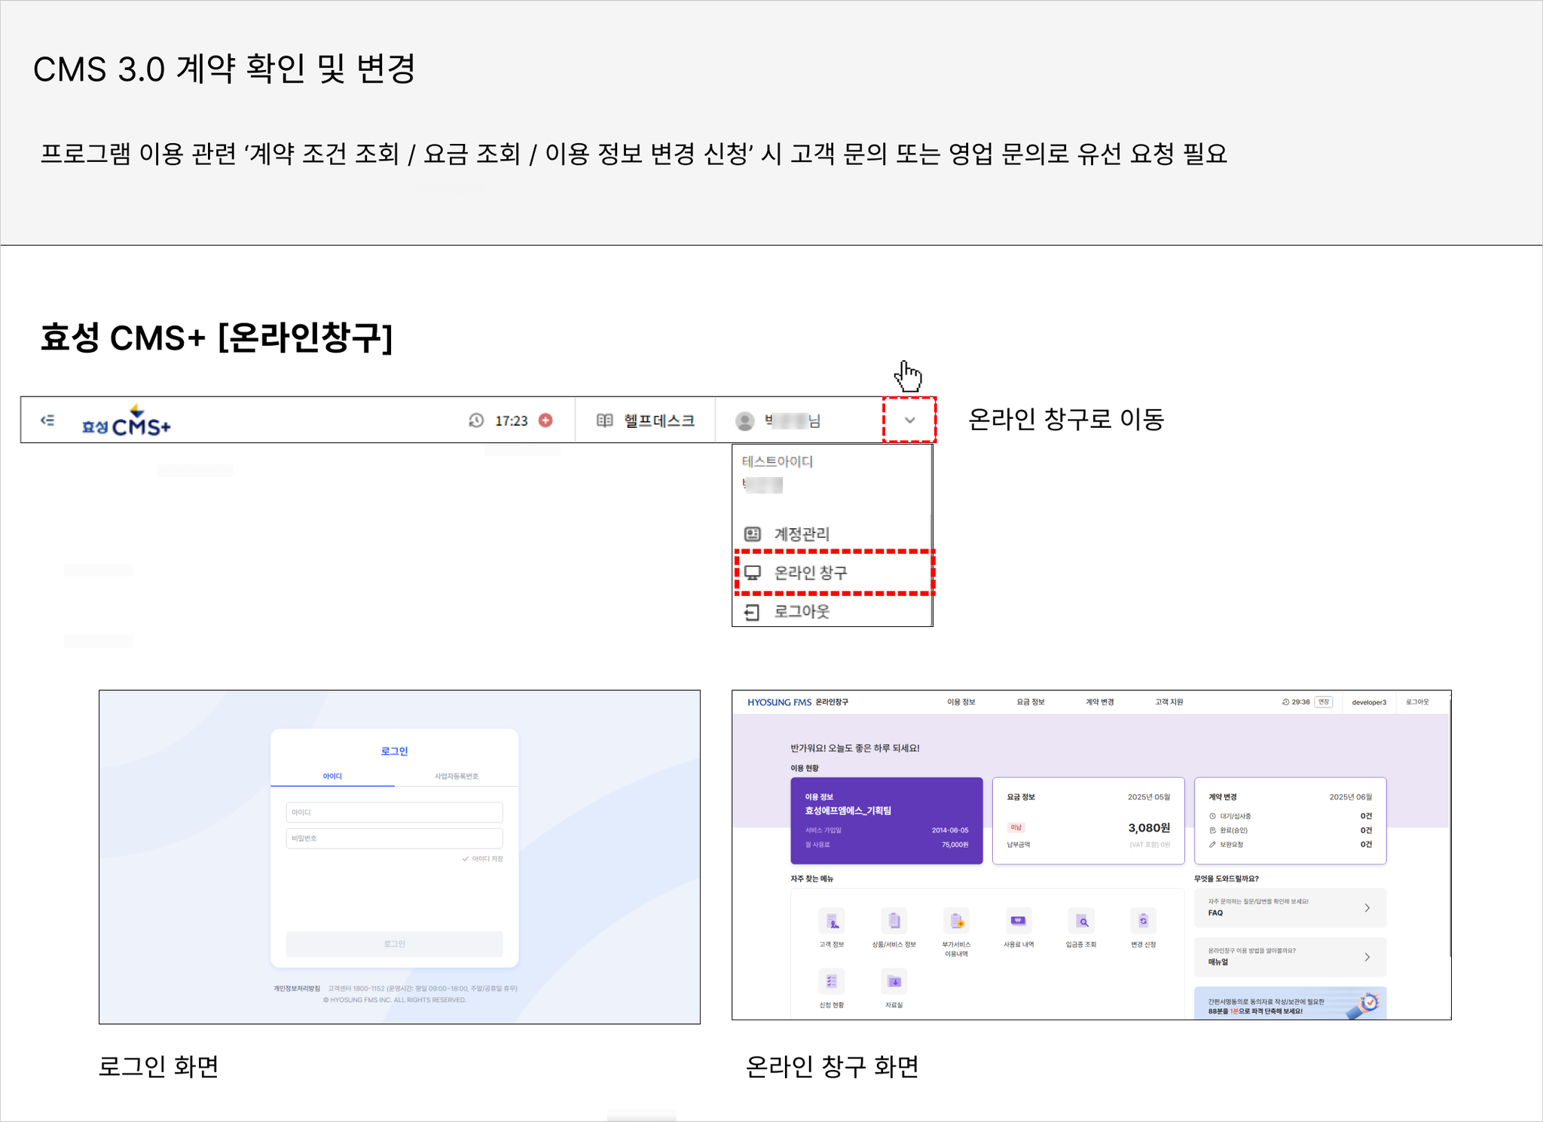Click the red 미납 badge
This screenshot has width=1543, height=1122.
tap(1016, 827)
